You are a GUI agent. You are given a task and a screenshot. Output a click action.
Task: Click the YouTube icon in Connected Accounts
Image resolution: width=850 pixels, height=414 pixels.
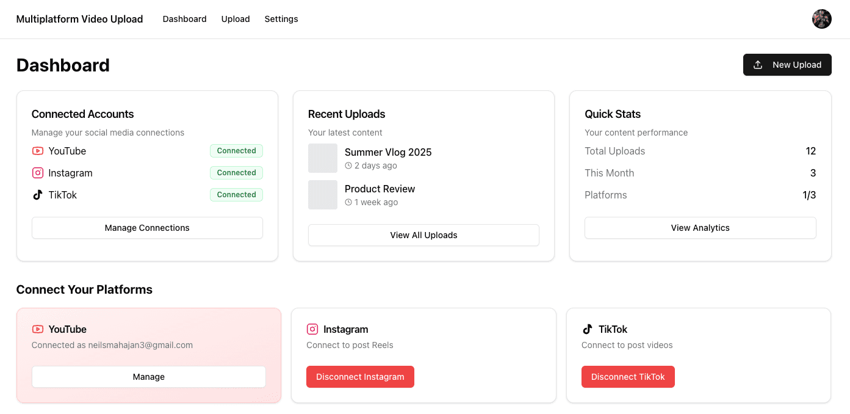(38, 151)
